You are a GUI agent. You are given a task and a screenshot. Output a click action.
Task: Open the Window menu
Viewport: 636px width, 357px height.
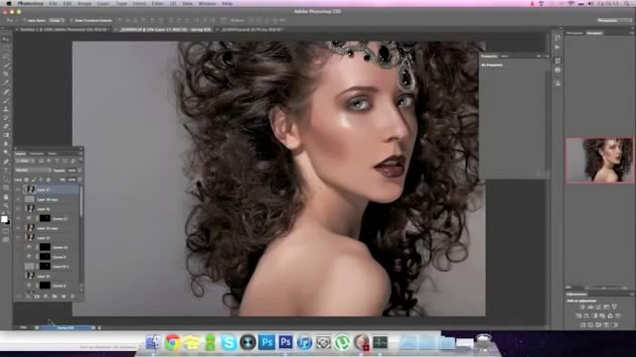tap(207, 3)
